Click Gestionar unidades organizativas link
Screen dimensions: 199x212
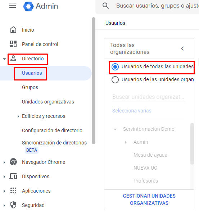(x=149, y=199)
